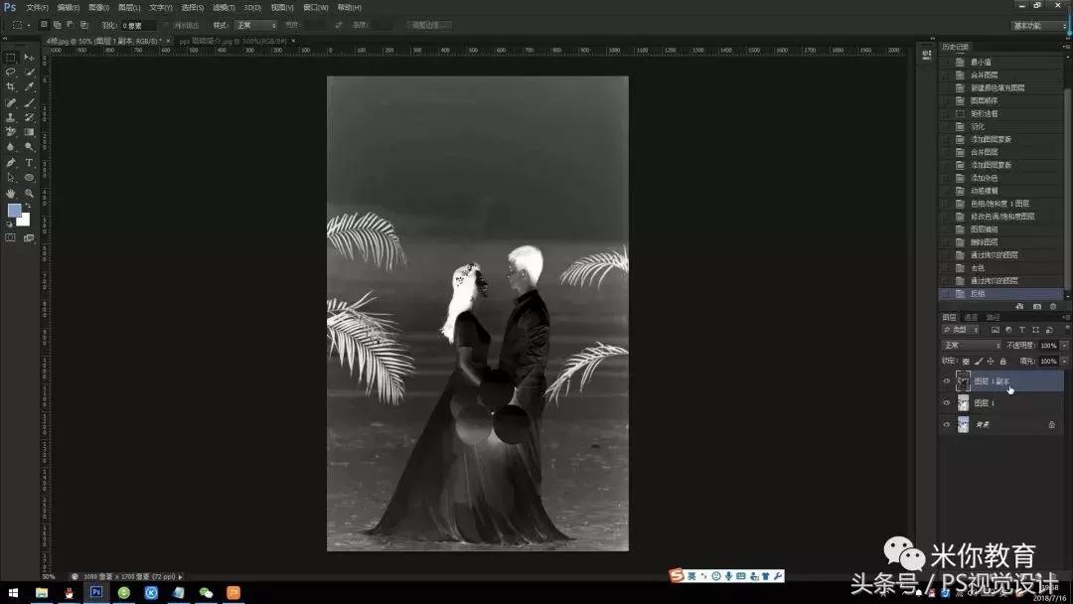The height and width of the screenshot is (604, 1073).
Task: Expand the 基本功能 workspace dropdown
Action: (1039, 25)
